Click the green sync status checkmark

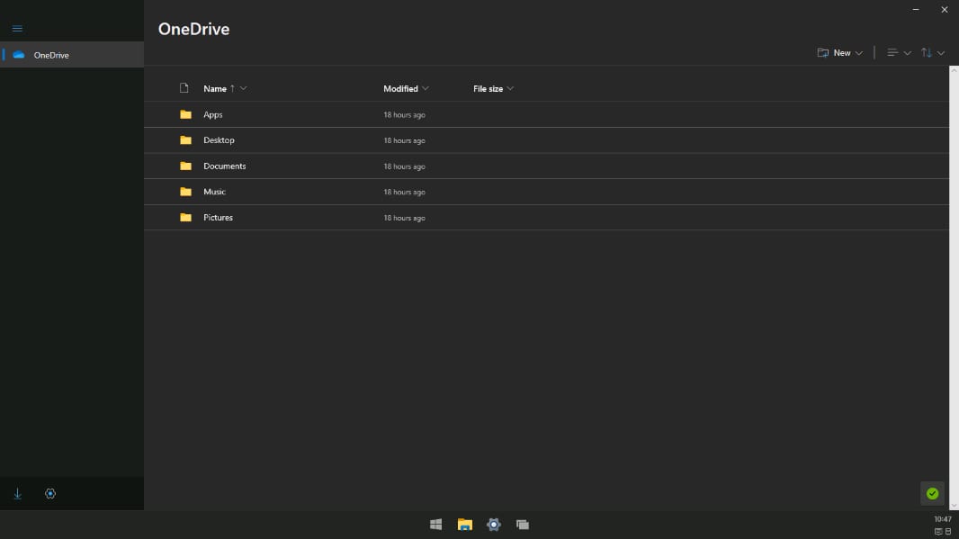(x=932, y=494)
